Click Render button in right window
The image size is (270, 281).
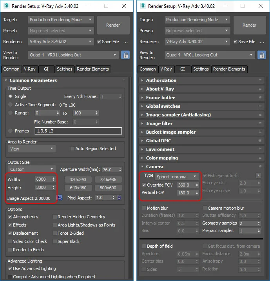pyautogui.click(x=250, y=25)
